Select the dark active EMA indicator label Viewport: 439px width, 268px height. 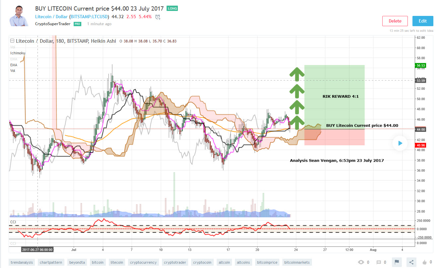(x=13, y=65)
